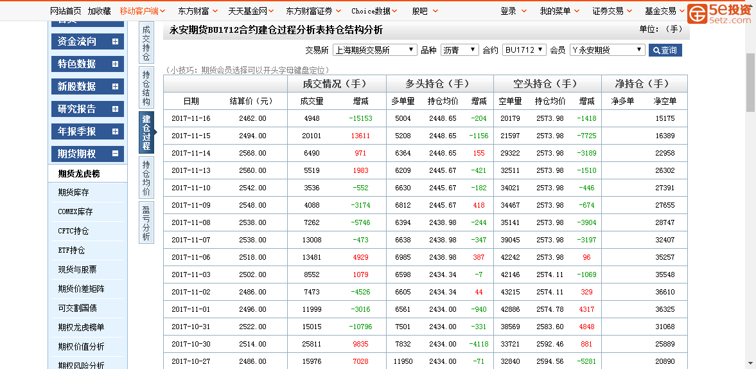Click the 5e投资 logo
The height and width of the screenshot is (369, 756).
(720, 13)
